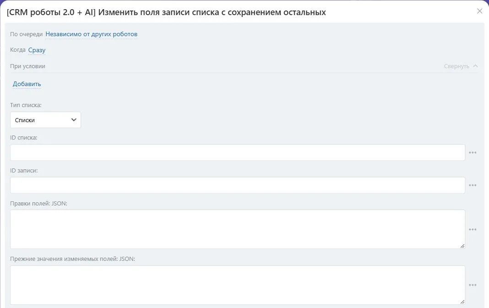Close the robot settings dialog
The height and width of the screenshot is (308, 489).
479,11
